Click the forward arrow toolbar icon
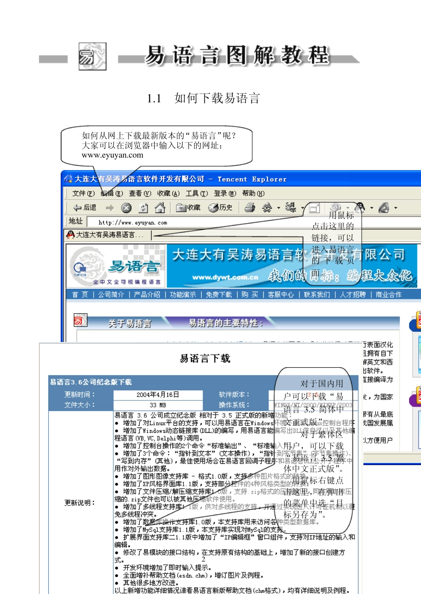421x594 pixels. tap(110, 207)
